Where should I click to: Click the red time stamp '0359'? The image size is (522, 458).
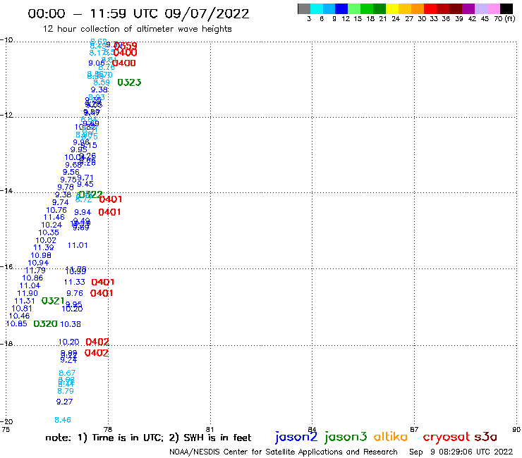click(x=125, y=45)
